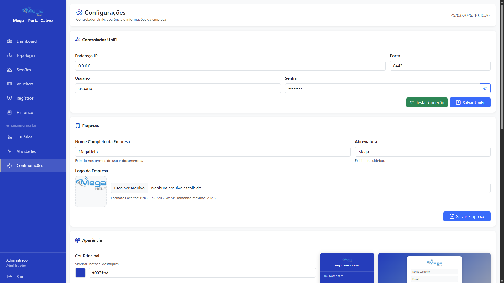The height and width of the screenshot is (283, 504).
Task: Click Salvar UniFi to save controller settings
Action: pos(470,102)
